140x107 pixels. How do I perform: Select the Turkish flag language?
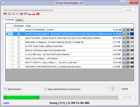(x=38, y=14)
